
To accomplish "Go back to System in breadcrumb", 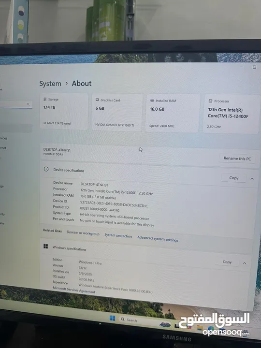I will click(x=50, y=84).
